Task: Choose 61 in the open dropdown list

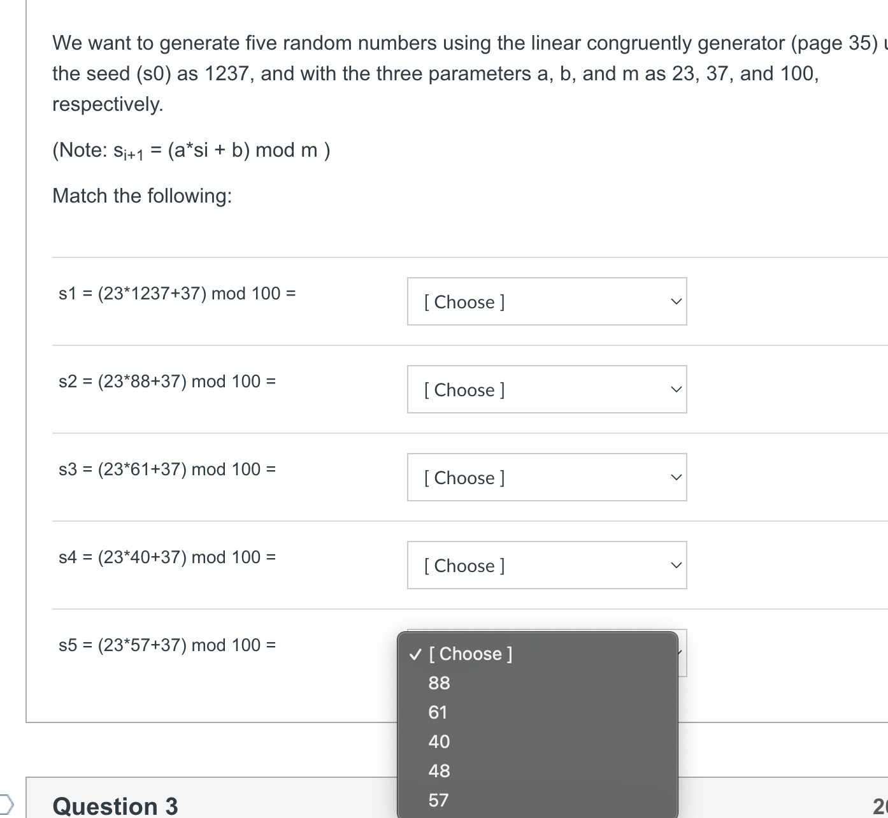Action: pos(537,712)
